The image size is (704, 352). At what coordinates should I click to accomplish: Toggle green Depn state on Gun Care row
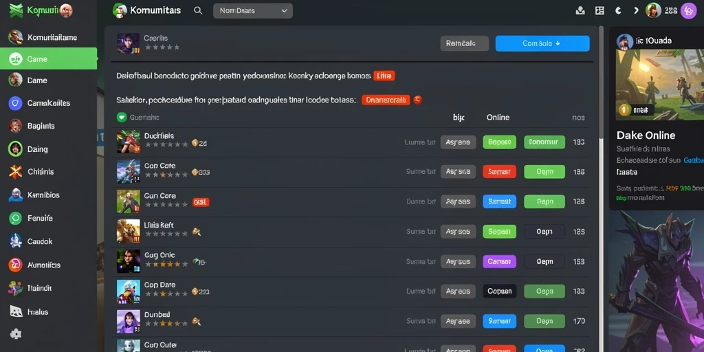tap(544, 201)
